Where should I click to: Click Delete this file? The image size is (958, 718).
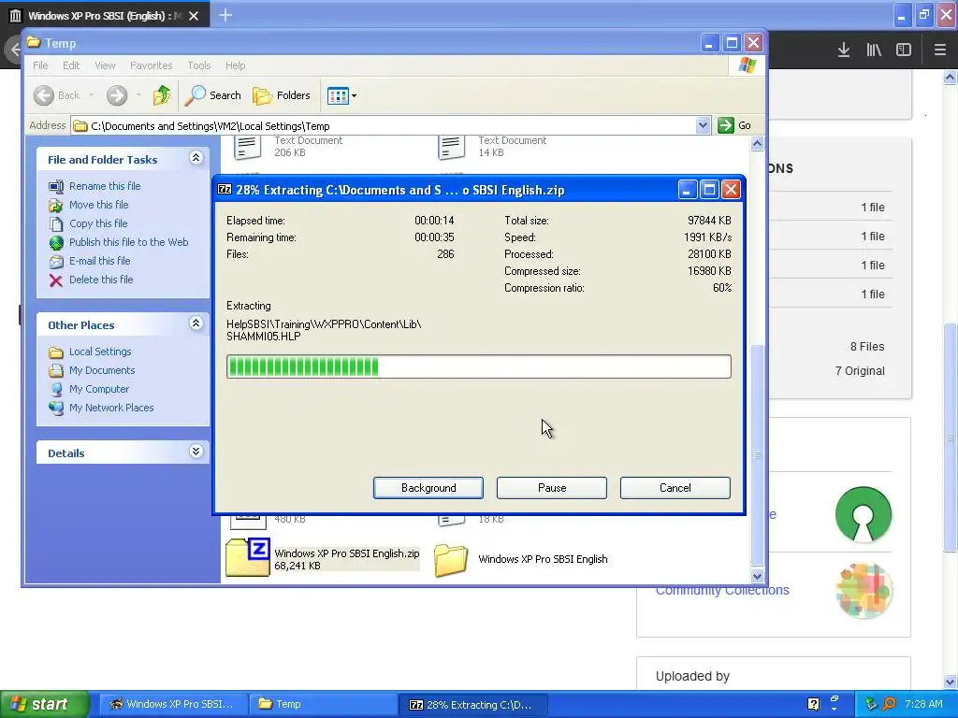tap(101, 279)
